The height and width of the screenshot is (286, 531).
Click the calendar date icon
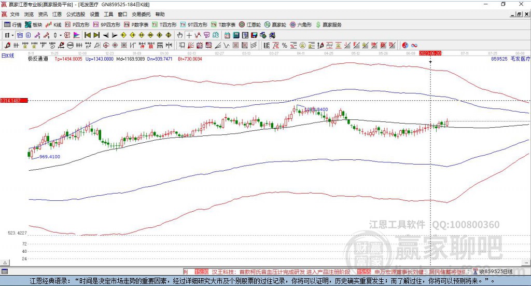pos(227,35)
